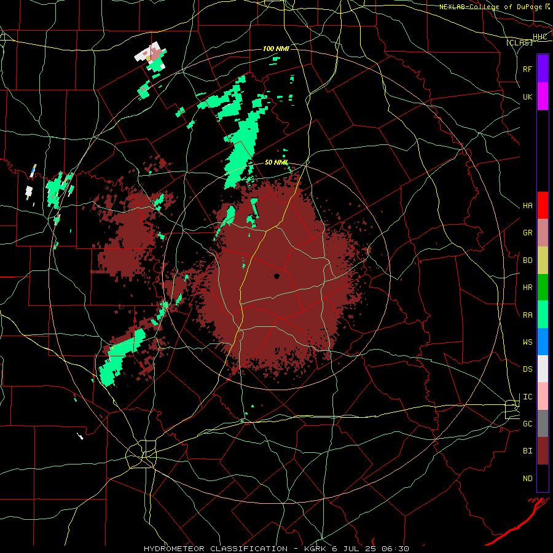The height and width of the screenshot is (553, 553).
Task: Click the GR legend label
Action: (x=527, y=233)
